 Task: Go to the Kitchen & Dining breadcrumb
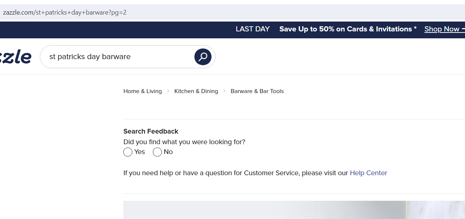[196, 91]
